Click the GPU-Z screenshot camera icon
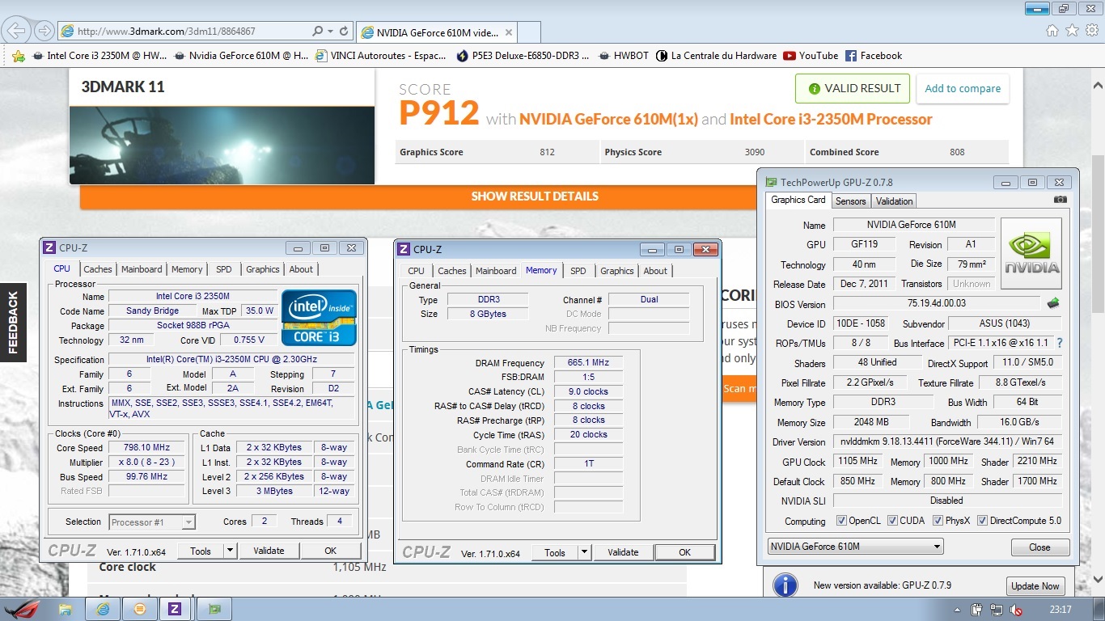1105x621 pixels. (x=1060, y=200)
